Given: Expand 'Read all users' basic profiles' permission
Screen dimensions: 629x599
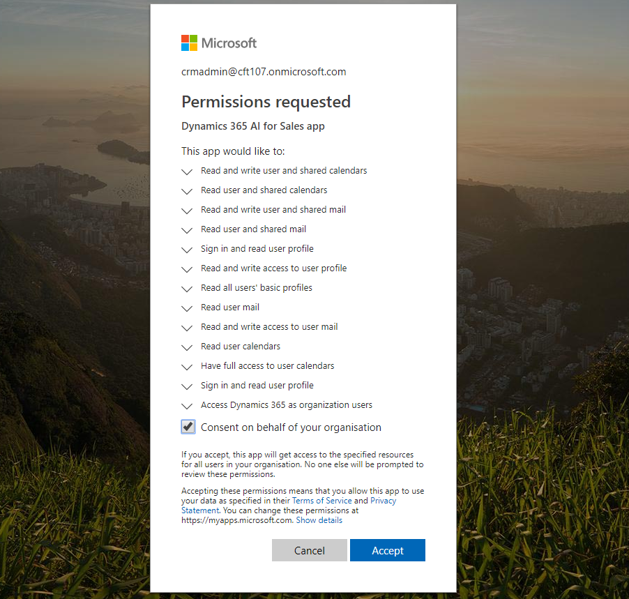Looking at the screenshot, I should [x=186, y=289].
